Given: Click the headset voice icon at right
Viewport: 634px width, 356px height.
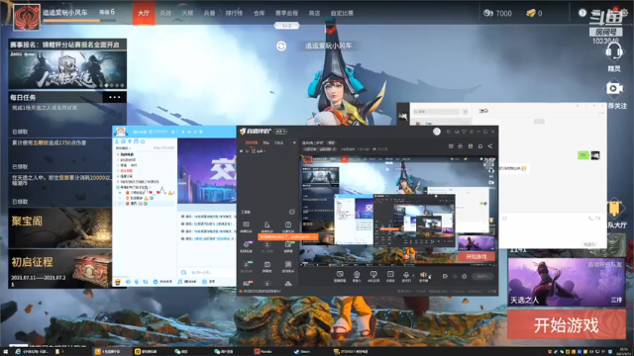Looking at the screenshot, I should point(614,51).
